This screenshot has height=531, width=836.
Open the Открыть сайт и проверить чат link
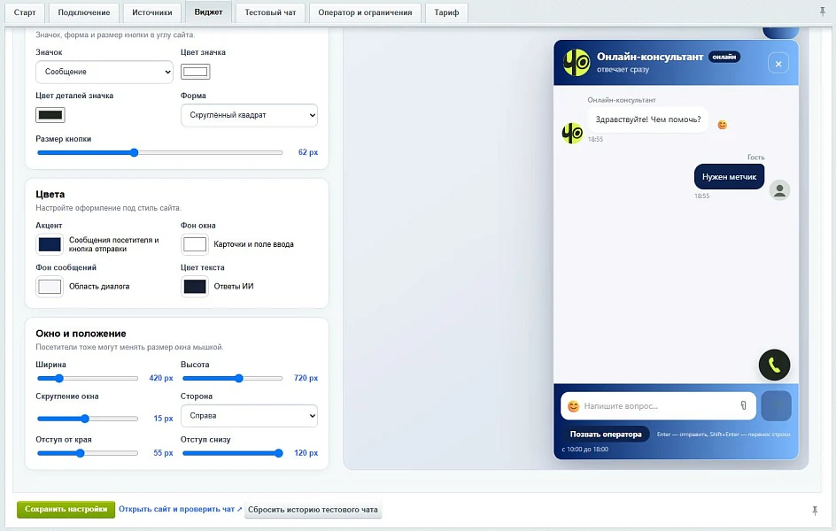pos(180,509)
